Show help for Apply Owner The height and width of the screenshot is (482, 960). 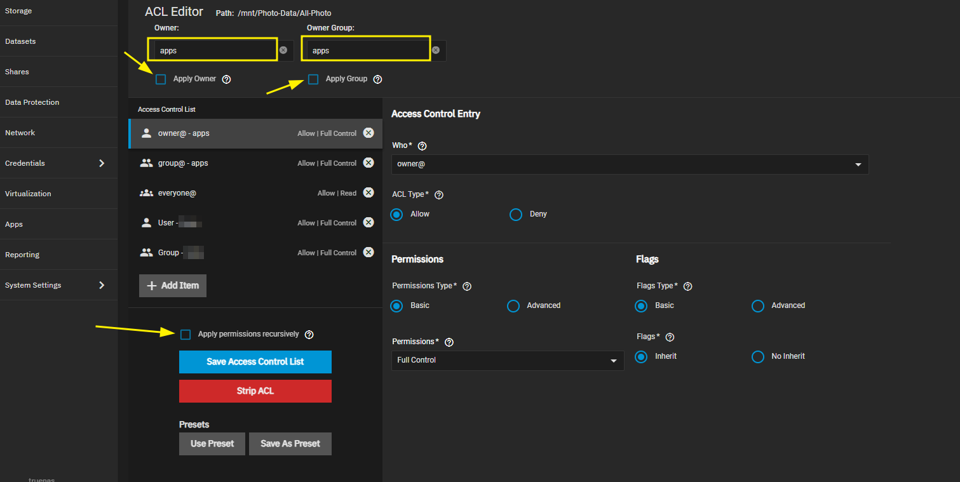226,79
